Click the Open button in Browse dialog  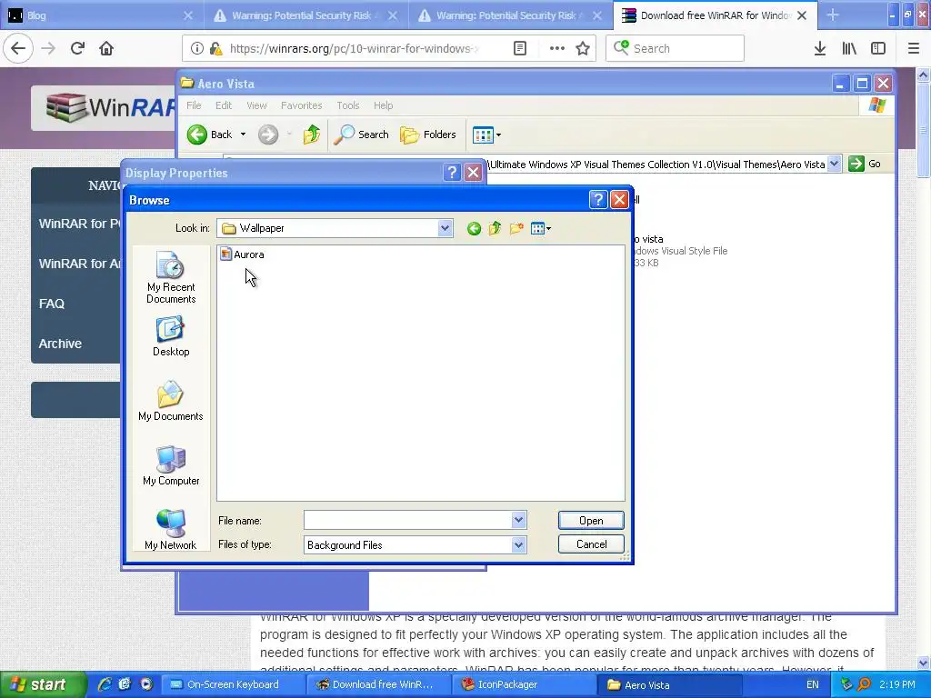tap(591, 521)
